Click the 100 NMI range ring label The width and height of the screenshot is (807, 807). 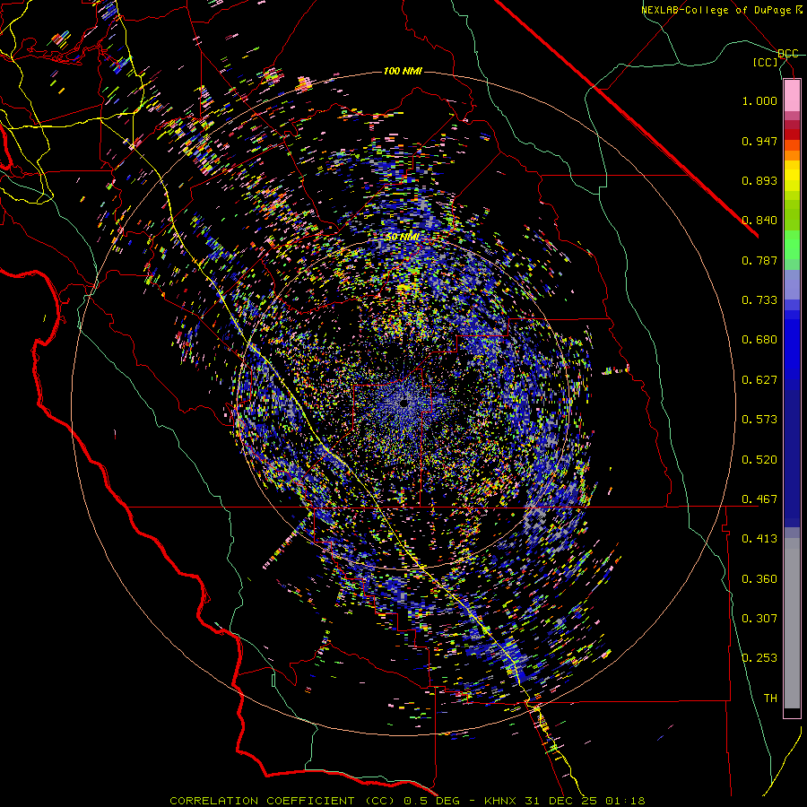(x=403, y=71)
